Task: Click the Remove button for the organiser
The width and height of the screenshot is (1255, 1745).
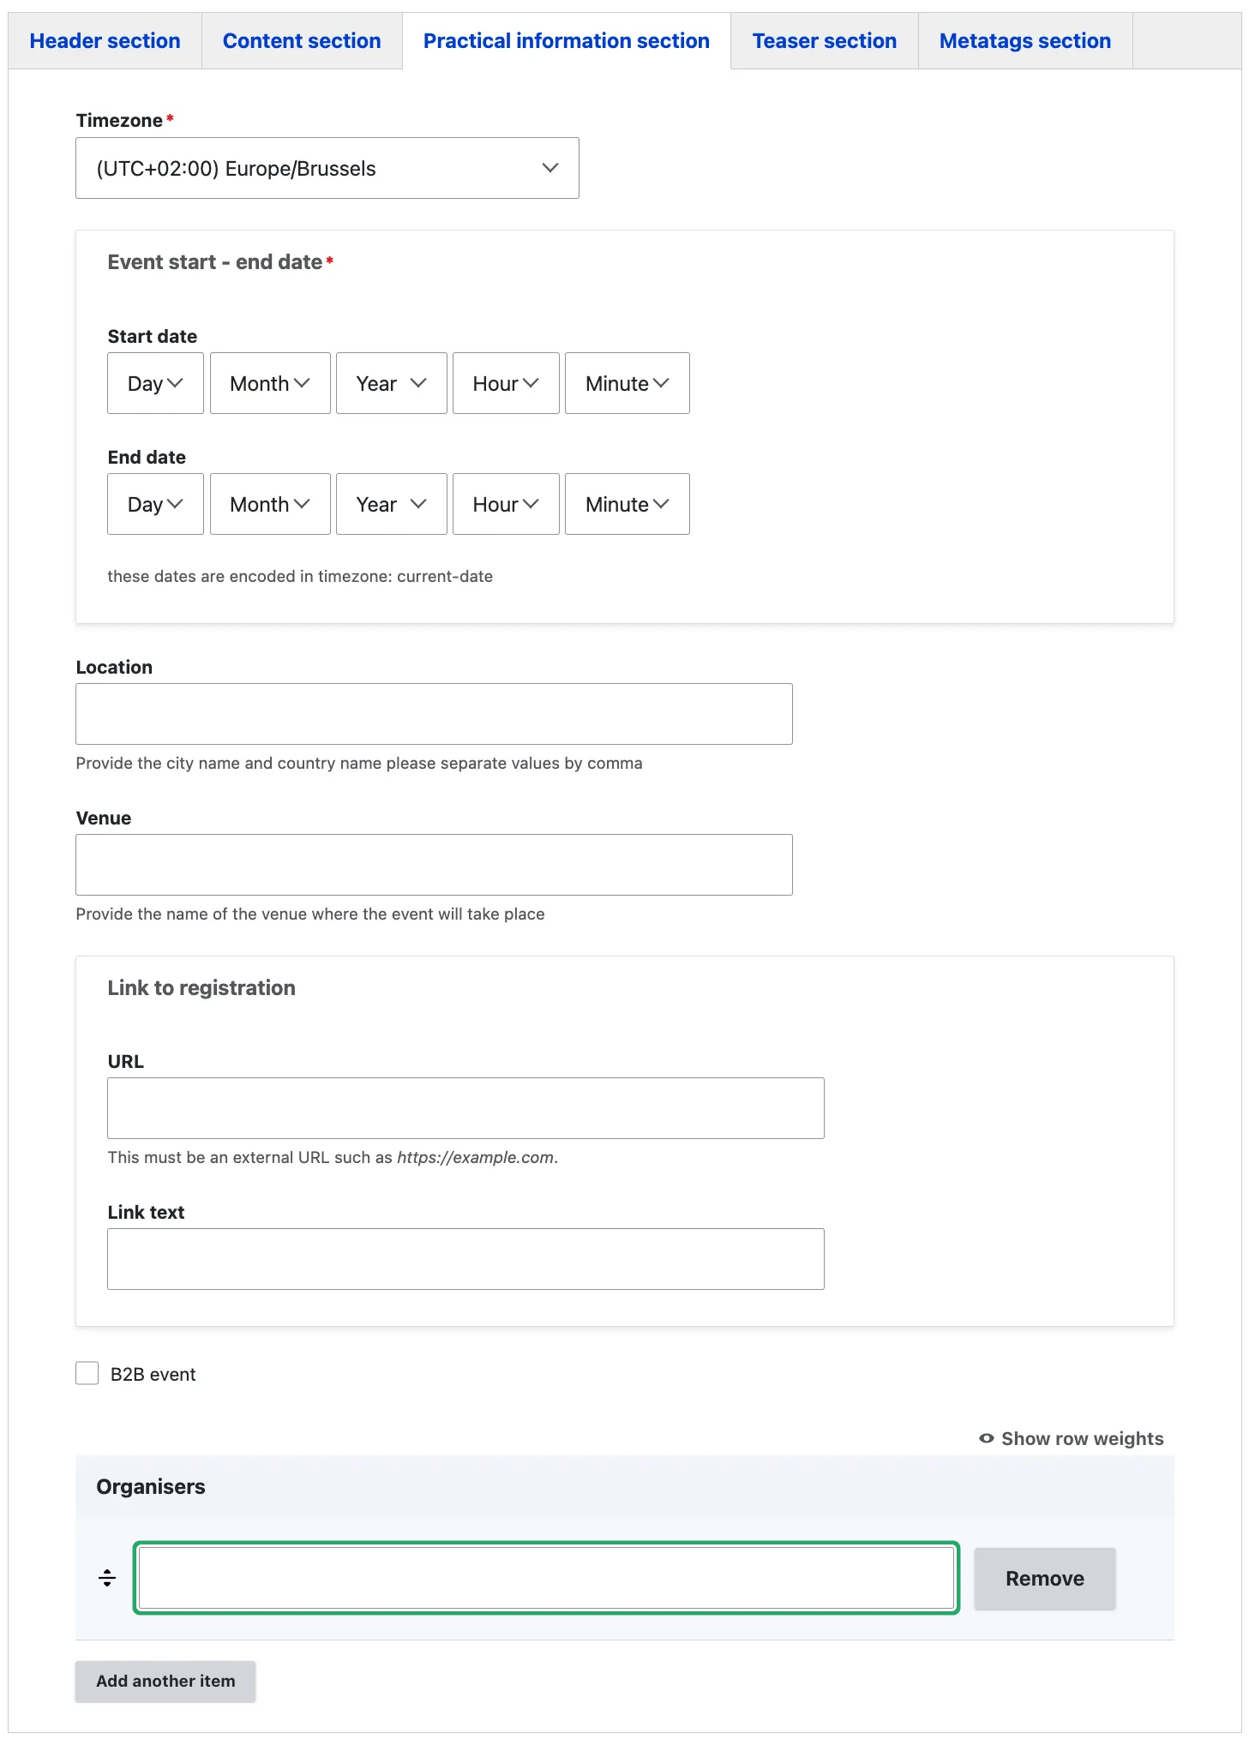Action: point(1044,1578)
